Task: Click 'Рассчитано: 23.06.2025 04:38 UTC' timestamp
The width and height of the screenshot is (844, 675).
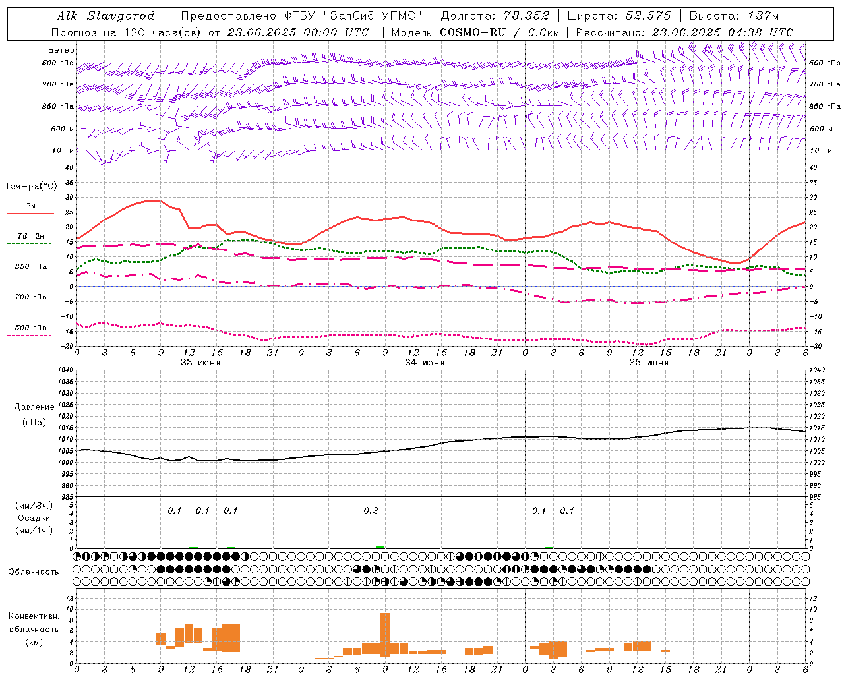Action: (x=684, y=32)
